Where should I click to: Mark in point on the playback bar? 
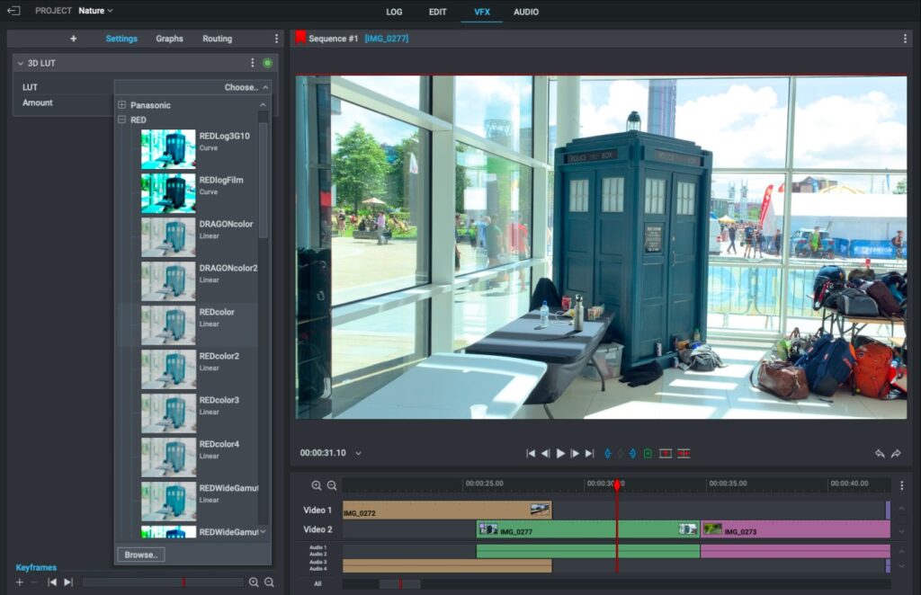click(607, 454)
